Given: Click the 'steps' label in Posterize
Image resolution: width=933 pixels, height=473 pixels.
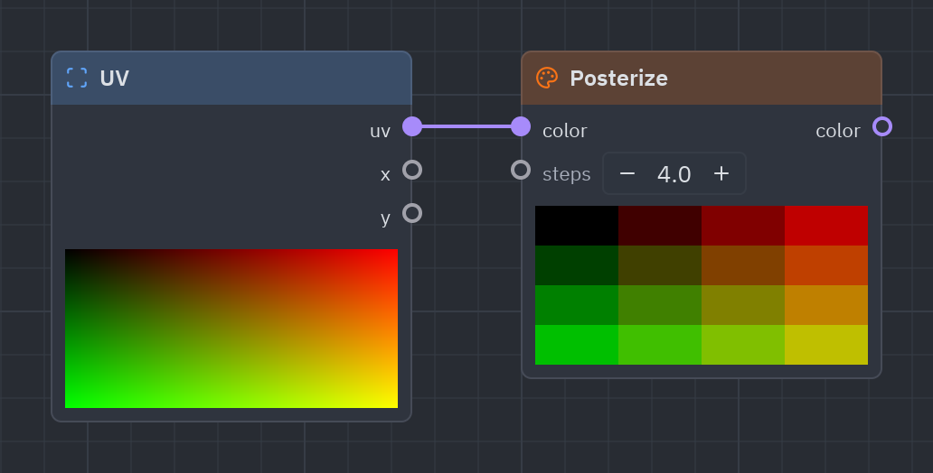Looking at the screenshot, I should point(567,174).
